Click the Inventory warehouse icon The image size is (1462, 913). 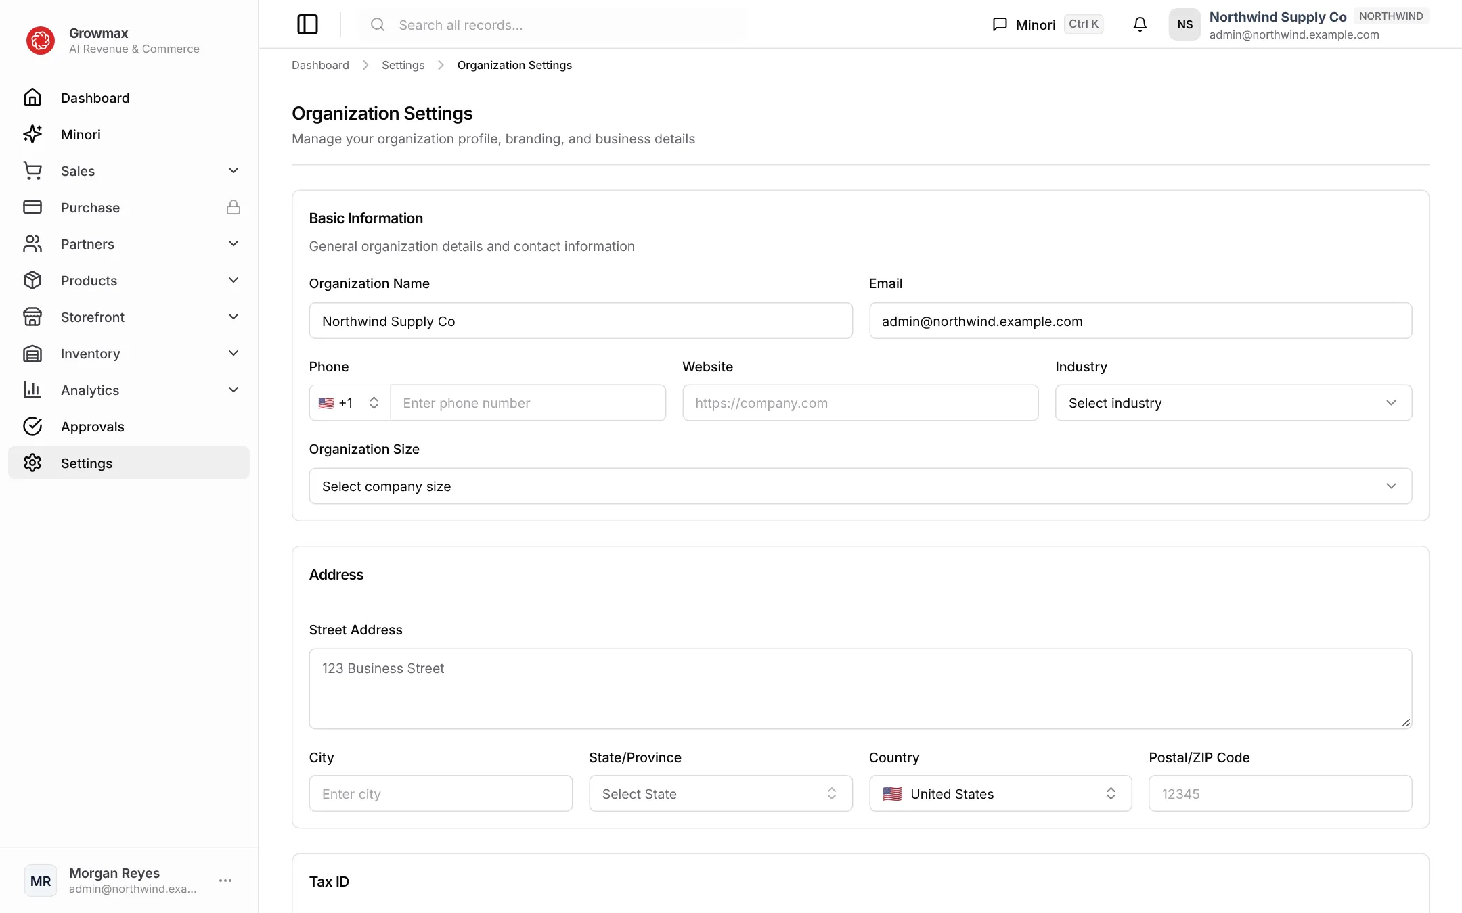32,353
